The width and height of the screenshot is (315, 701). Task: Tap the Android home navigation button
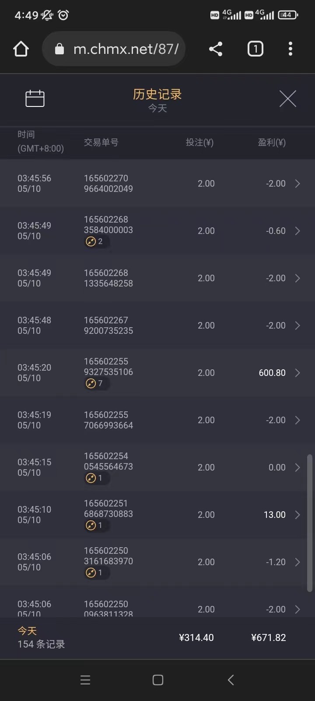coord(158,680)
